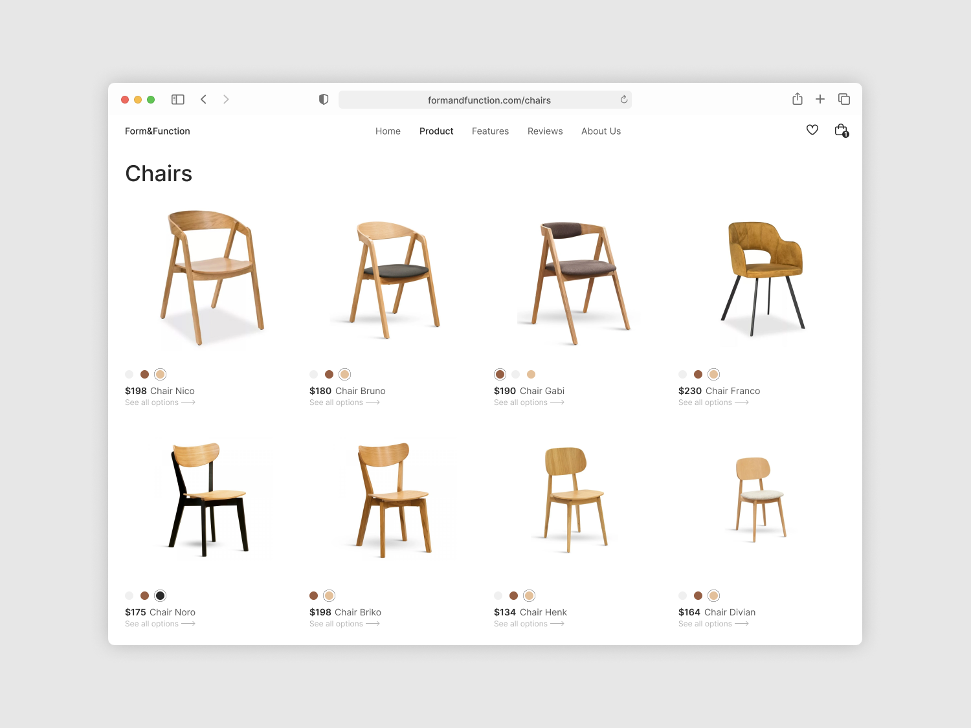Toggle the browser sidebar panel icon
Image resolution: width=971 pixels, height=728 pixels.
tap(178, 100)
